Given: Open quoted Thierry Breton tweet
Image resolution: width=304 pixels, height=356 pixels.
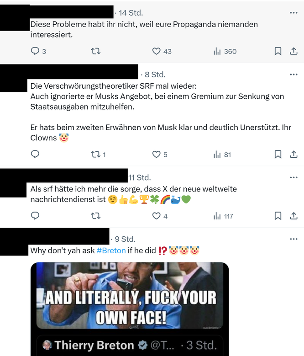Looking at the screenshot, I should (130, 345).
